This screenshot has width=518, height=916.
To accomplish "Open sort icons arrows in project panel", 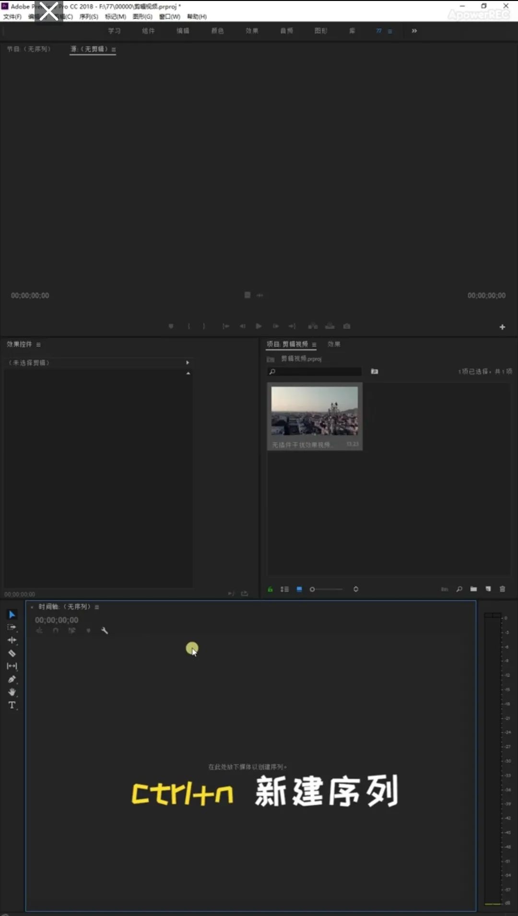I will tap(356, 589).
